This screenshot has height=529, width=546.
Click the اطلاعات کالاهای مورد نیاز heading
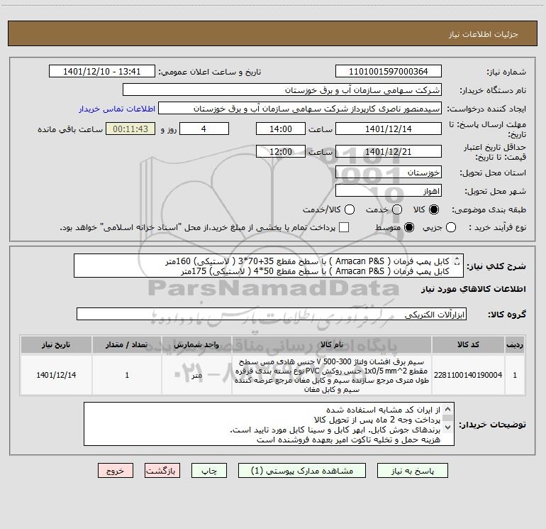474,289
